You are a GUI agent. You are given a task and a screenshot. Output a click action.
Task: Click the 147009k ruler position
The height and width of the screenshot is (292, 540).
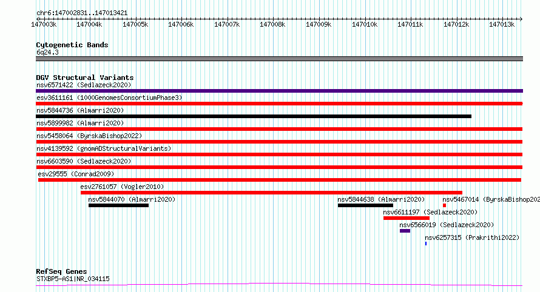(x=319, y=24)
